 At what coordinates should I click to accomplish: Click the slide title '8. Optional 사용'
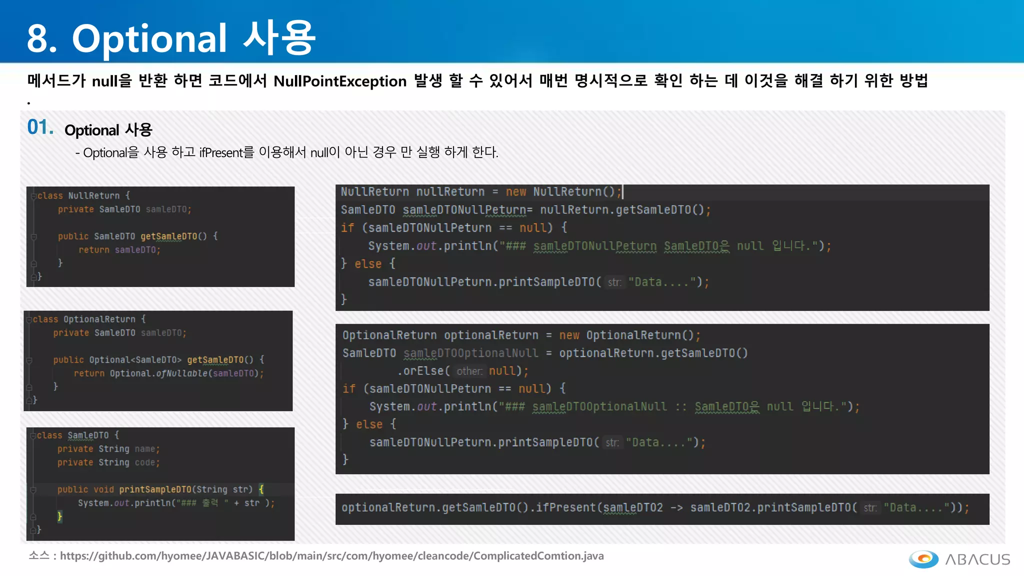coord(171,38)
